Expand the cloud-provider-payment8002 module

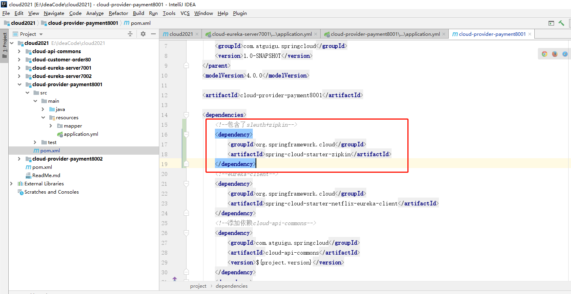[x=19, y=159]
